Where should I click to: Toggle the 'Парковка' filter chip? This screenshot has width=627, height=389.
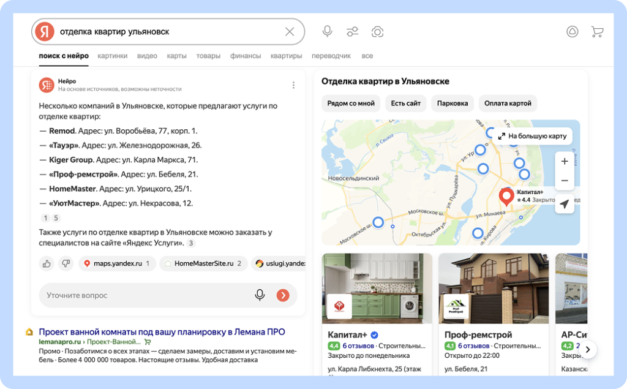(452, 104)
